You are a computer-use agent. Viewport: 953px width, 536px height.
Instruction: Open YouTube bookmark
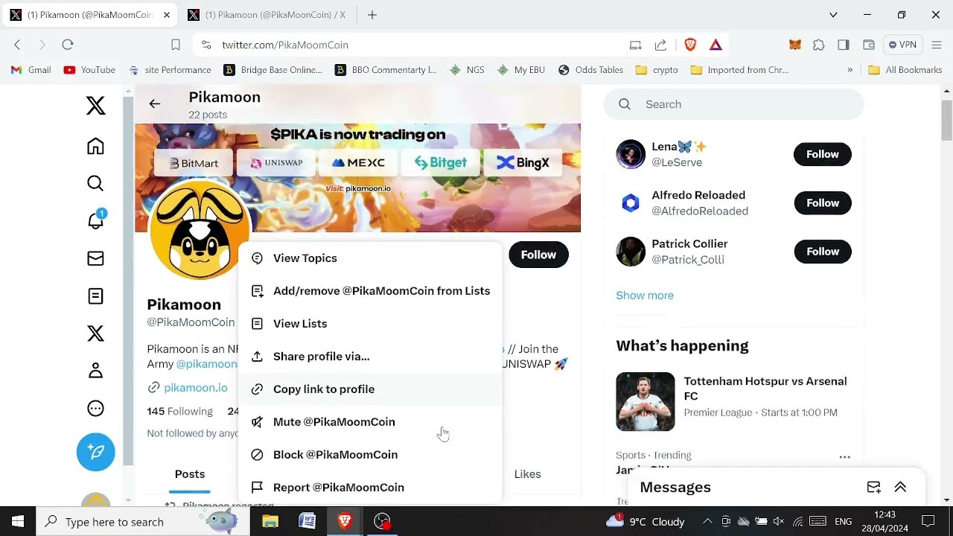(89, 70)
